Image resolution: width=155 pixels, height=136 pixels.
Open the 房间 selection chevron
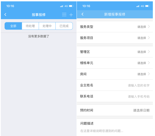(x=149, y=74)
